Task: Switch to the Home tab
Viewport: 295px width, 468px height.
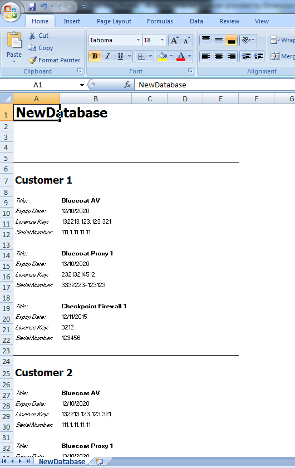Action: [x=40, y=21]
